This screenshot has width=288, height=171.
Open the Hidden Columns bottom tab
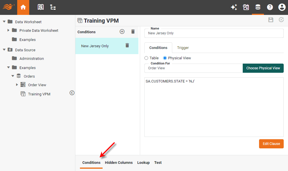click(119, 163)
